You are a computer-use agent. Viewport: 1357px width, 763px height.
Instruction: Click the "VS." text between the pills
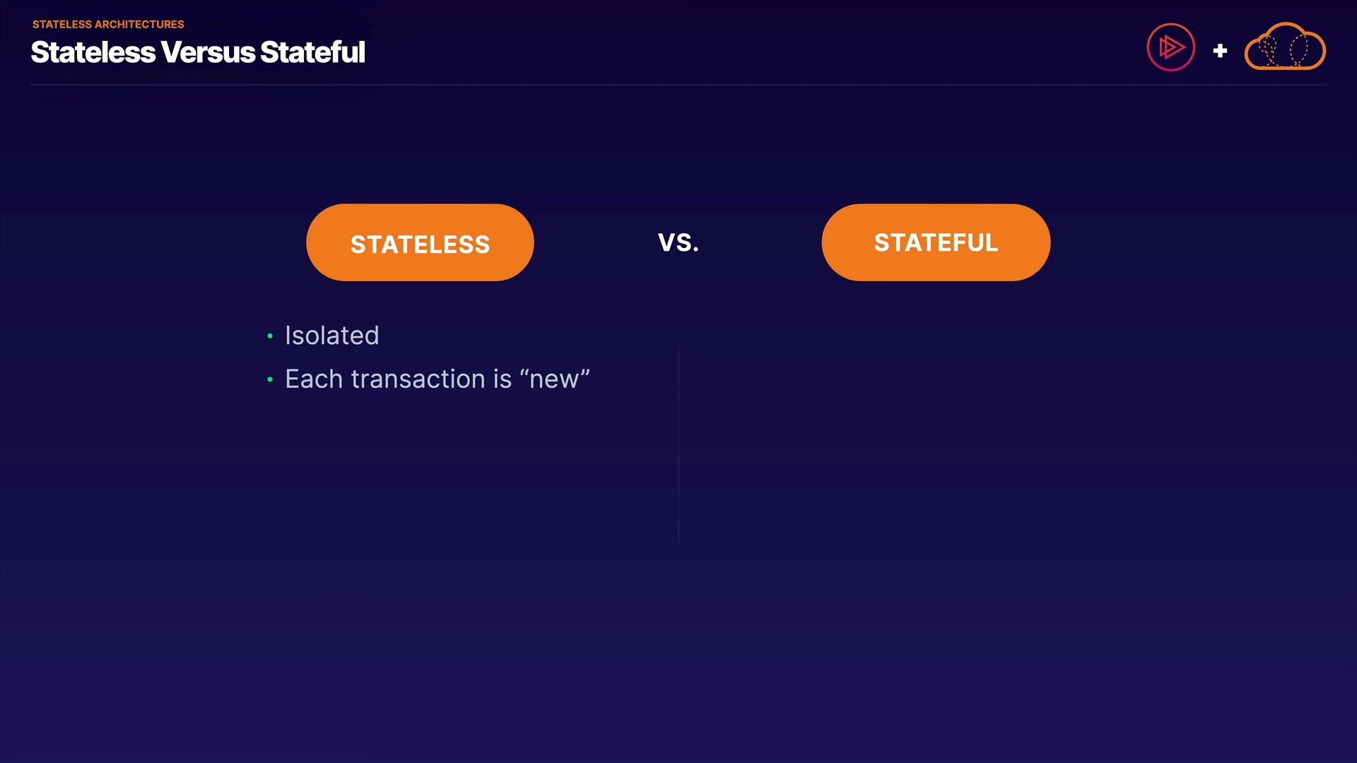(x=678, y=242)
